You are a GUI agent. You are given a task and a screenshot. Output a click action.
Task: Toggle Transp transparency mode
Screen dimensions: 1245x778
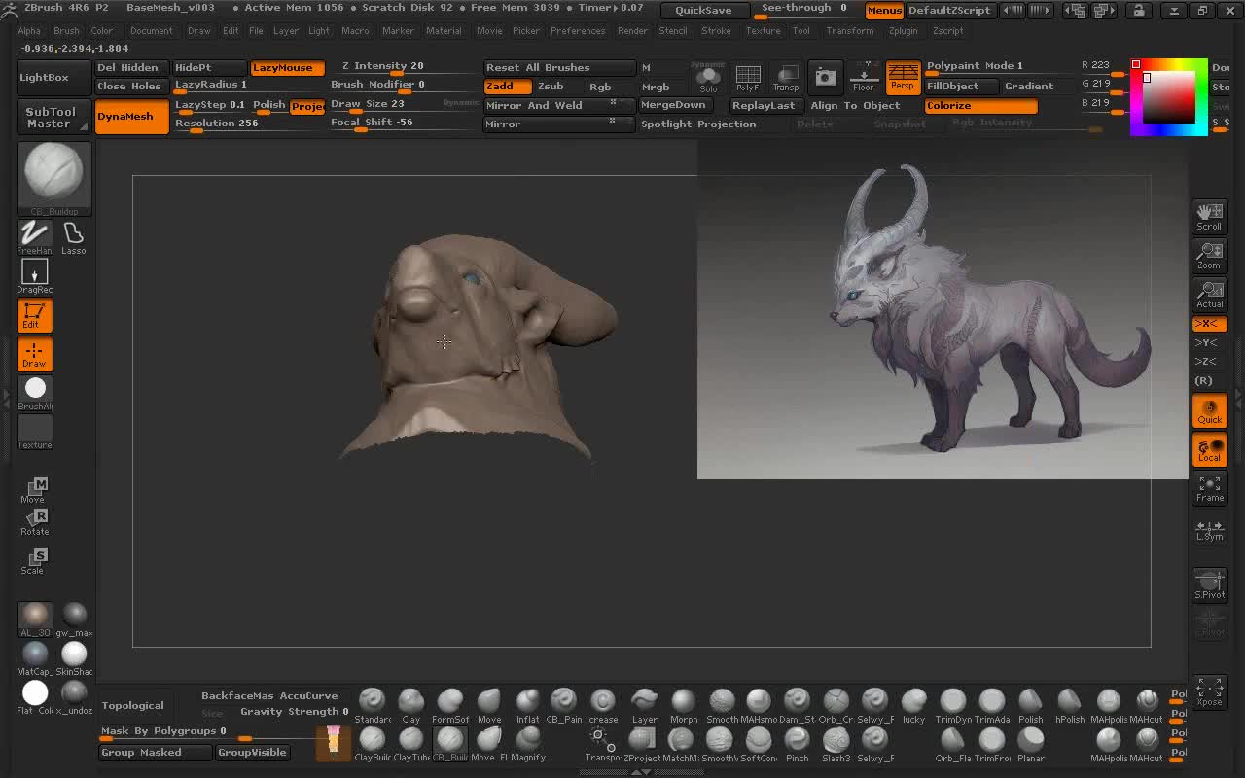click(786, 77)
